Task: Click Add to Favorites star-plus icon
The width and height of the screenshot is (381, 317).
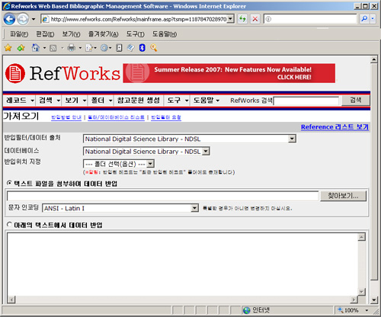Action: click(21, 47)
